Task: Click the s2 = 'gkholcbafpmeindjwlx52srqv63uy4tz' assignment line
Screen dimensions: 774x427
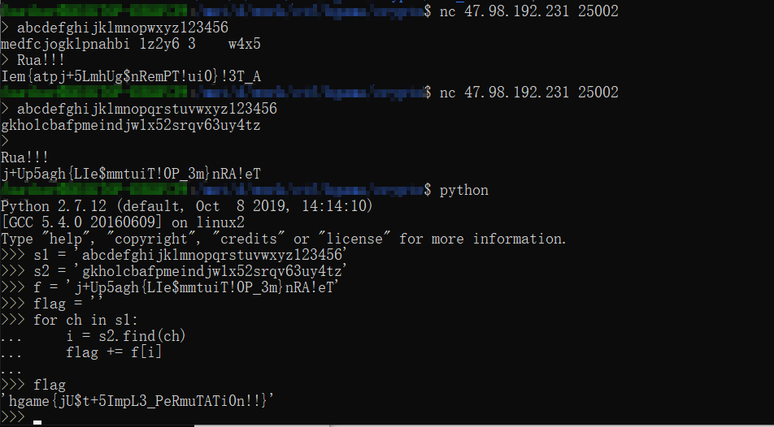Action: [174, 271]
